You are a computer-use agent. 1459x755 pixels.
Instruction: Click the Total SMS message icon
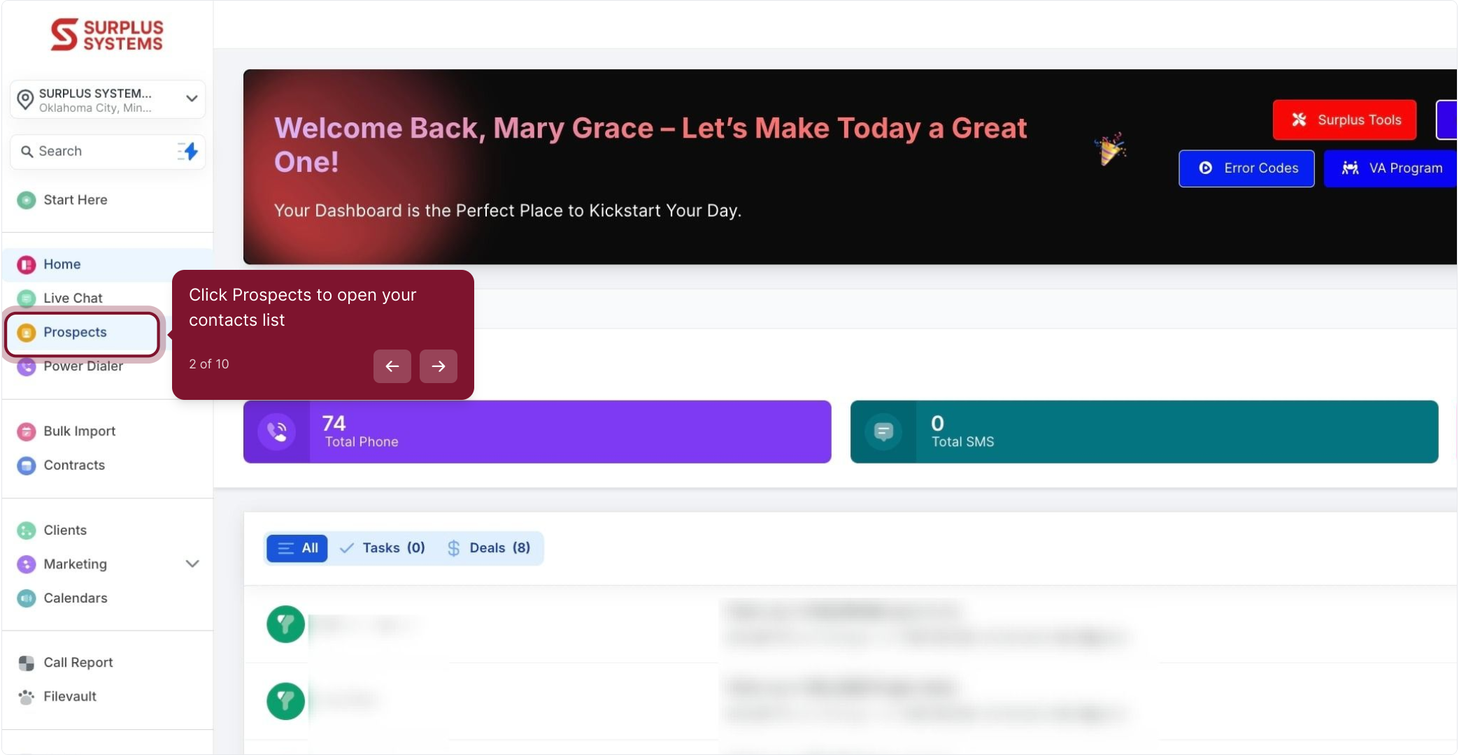click(883, 431)
